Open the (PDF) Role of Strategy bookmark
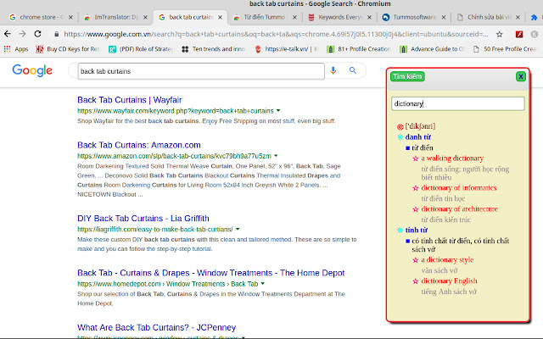Image resolution: width=543 pixels, height=339 pixels. click(x=141, y=49)
